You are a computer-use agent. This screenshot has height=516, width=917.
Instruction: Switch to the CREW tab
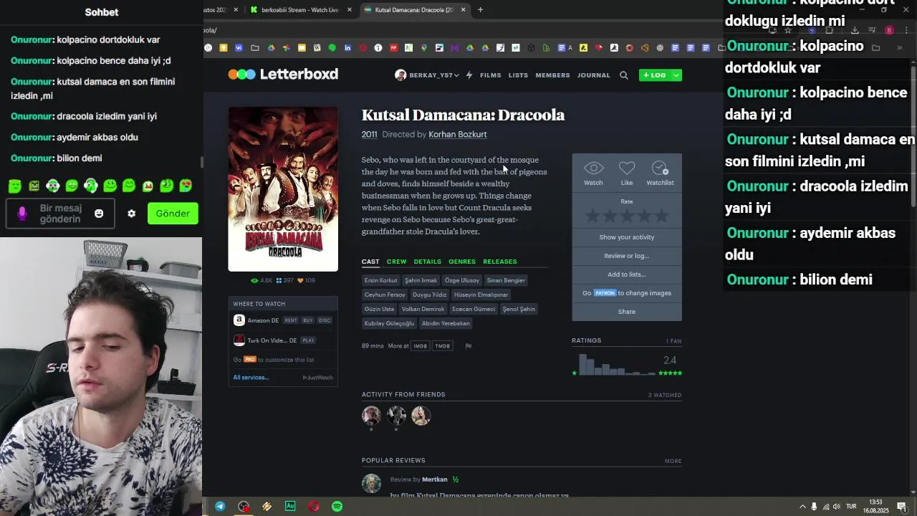396,262
